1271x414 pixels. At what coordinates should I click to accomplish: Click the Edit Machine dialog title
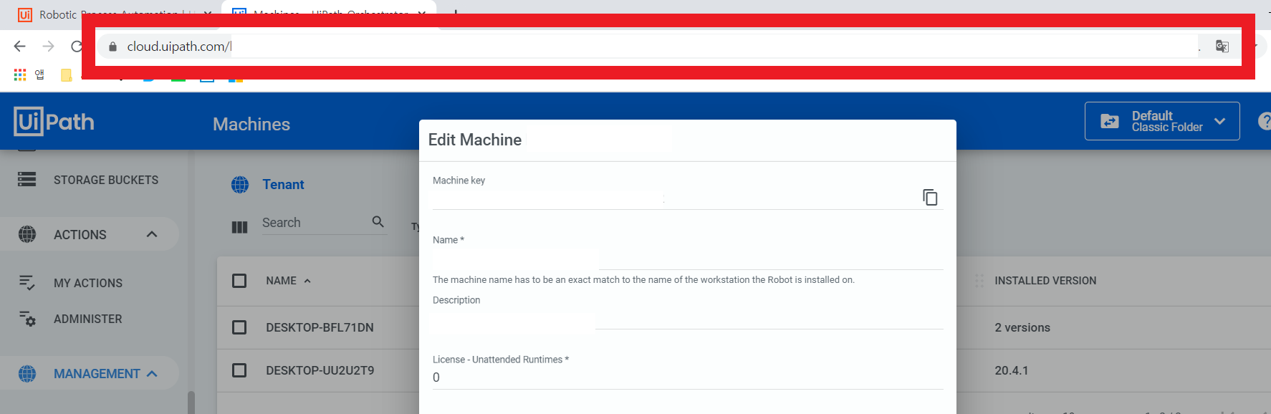pos(475,140)
